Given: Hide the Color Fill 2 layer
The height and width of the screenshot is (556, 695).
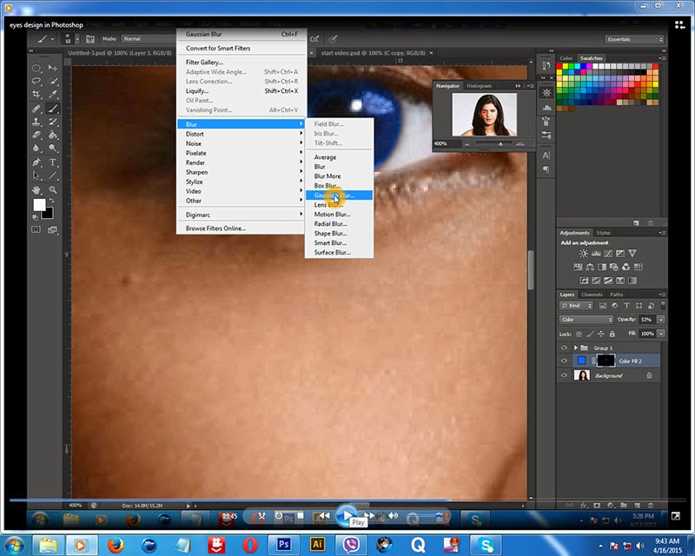Looking at the screenshot, I should 564,361.
